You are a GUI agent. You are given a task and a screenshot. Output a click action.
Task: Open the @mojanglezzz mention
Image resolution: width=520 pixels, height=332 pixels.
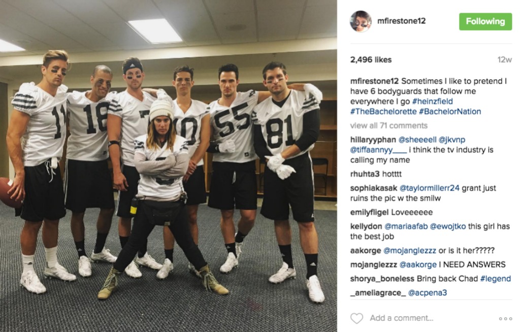click(x=410, y=251)
